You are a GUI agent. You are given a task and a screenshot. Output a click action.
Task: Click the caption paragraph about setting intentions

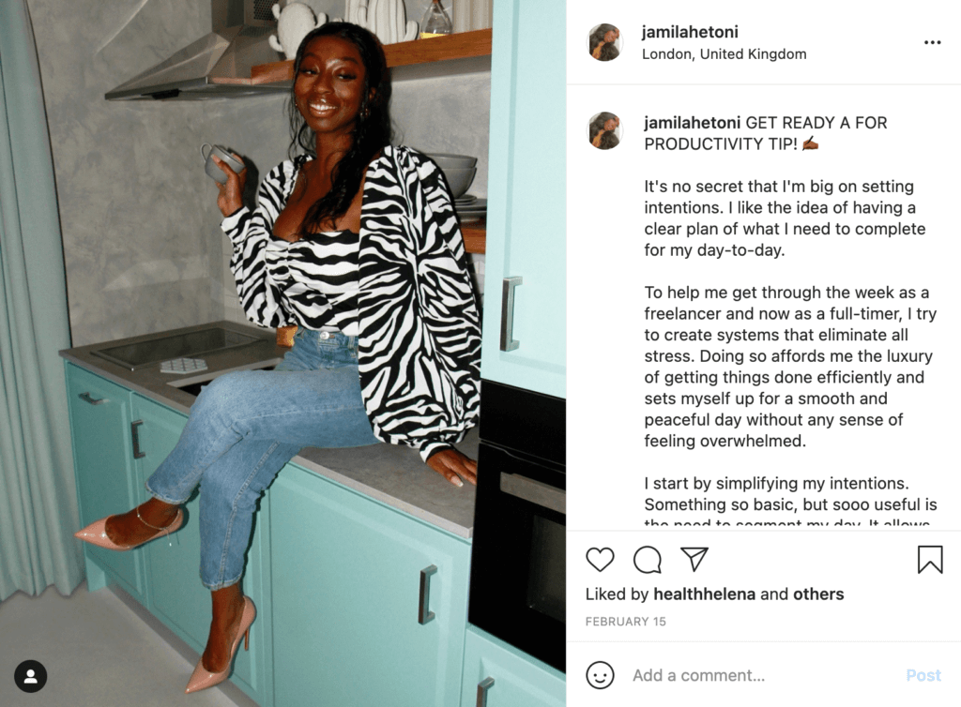pos(785,218)
